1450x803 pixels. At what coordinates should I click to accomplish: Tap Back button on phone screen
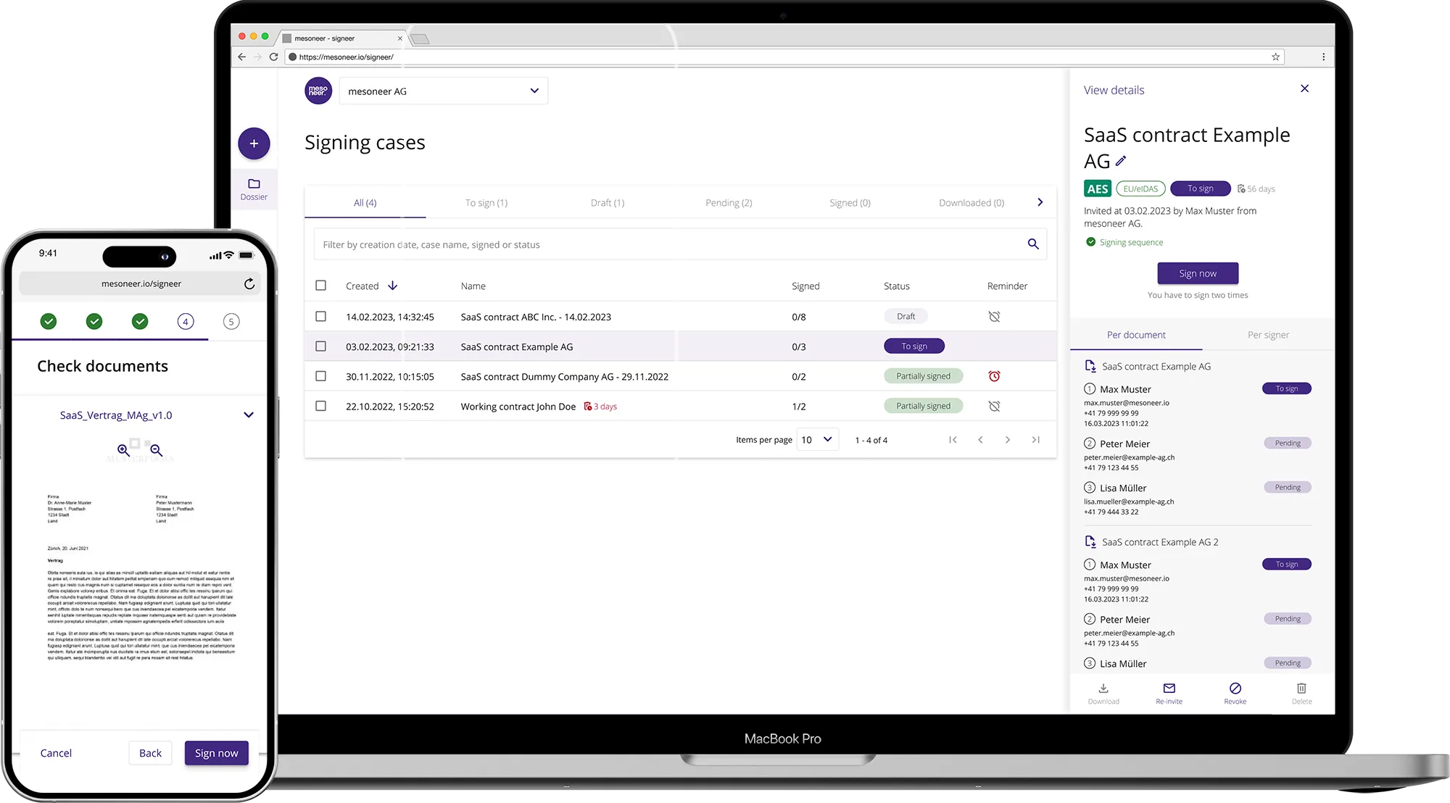click(150, 753)
